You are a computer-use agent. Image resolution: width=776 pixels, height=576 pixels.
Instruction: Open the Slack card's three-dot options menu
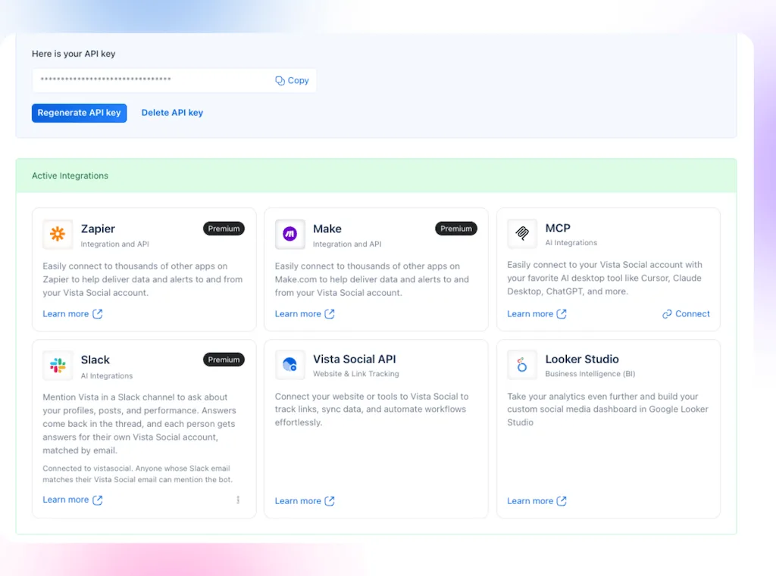click(238, 500)
